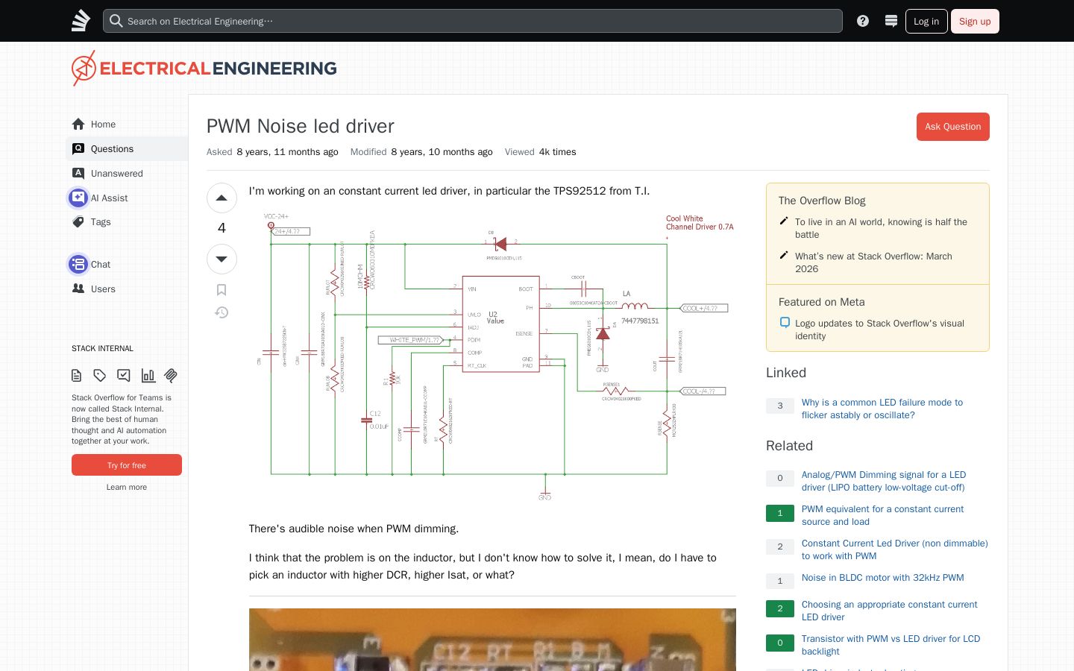Screen dimensions: 1074x671
Task: Read 'To live in an AI world' blog post
Action: (881, 228)
